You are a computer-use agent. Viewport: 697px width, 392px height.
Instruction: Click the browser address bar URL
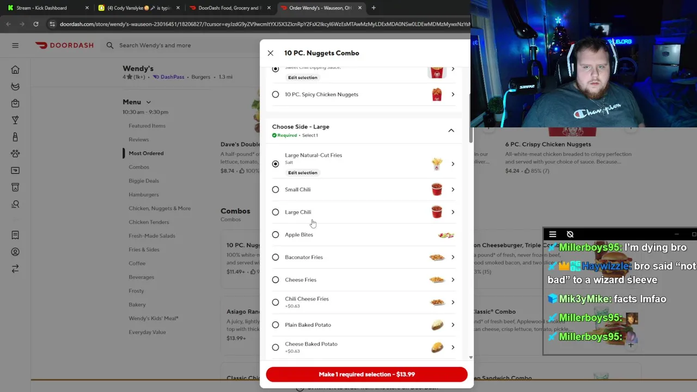coord(264,24)
